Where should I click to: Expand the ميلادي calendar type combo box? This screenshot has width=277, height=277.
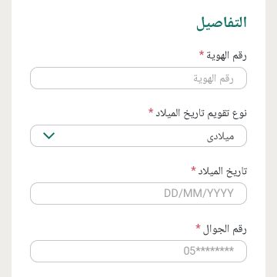pos(138,135)
